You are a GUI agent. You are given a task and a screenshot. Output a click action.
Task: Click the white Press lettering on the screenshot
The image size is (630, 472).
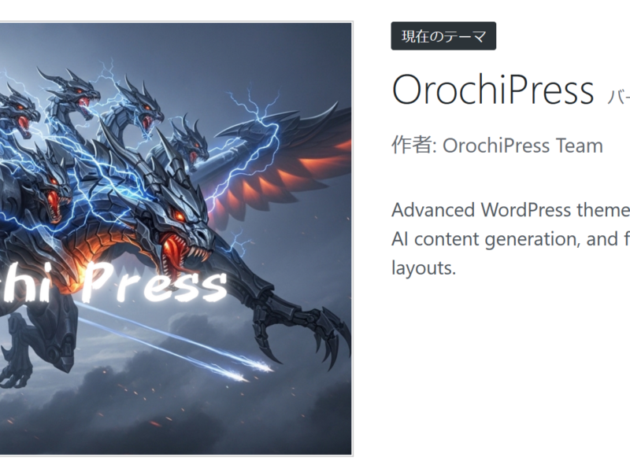pyautogui.click(x=154, y=282)
